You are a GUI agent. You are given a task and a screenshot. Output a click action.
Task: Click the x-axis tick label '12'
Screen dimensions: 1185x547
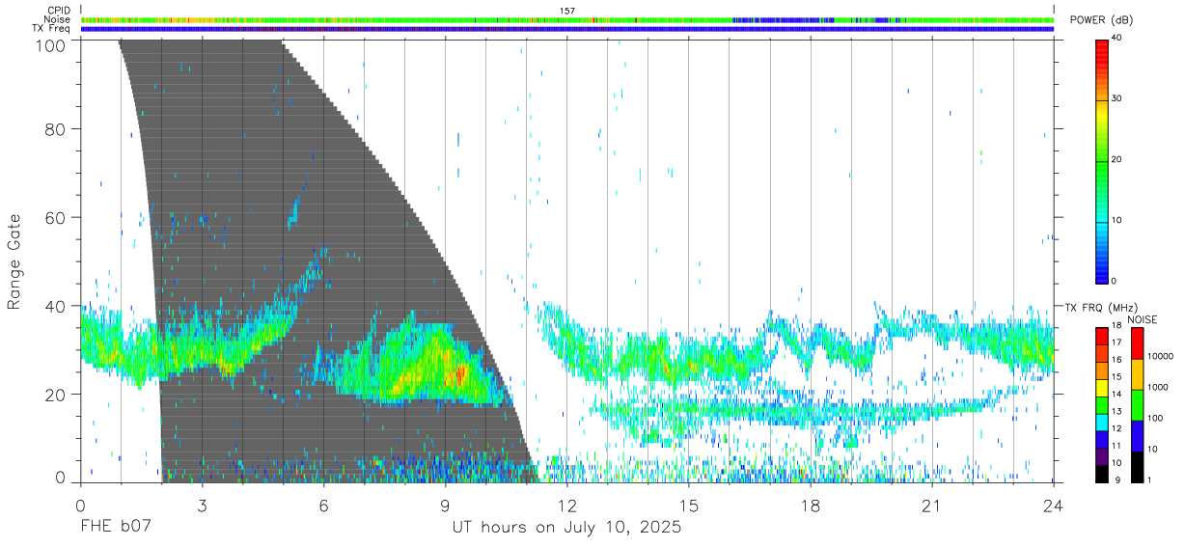tap(567, 506)
